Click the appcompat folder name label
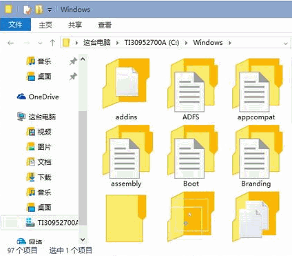This screenshot has height=256, width=292. click(256, 117)
